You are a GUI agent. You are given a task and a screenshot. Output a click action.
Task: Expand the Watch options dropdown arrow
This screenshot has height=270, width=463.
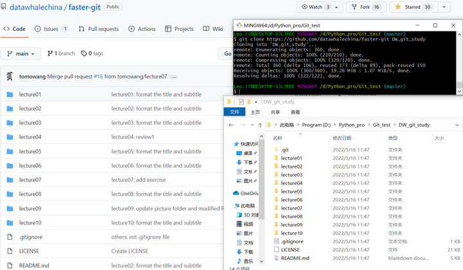(336, 7)
